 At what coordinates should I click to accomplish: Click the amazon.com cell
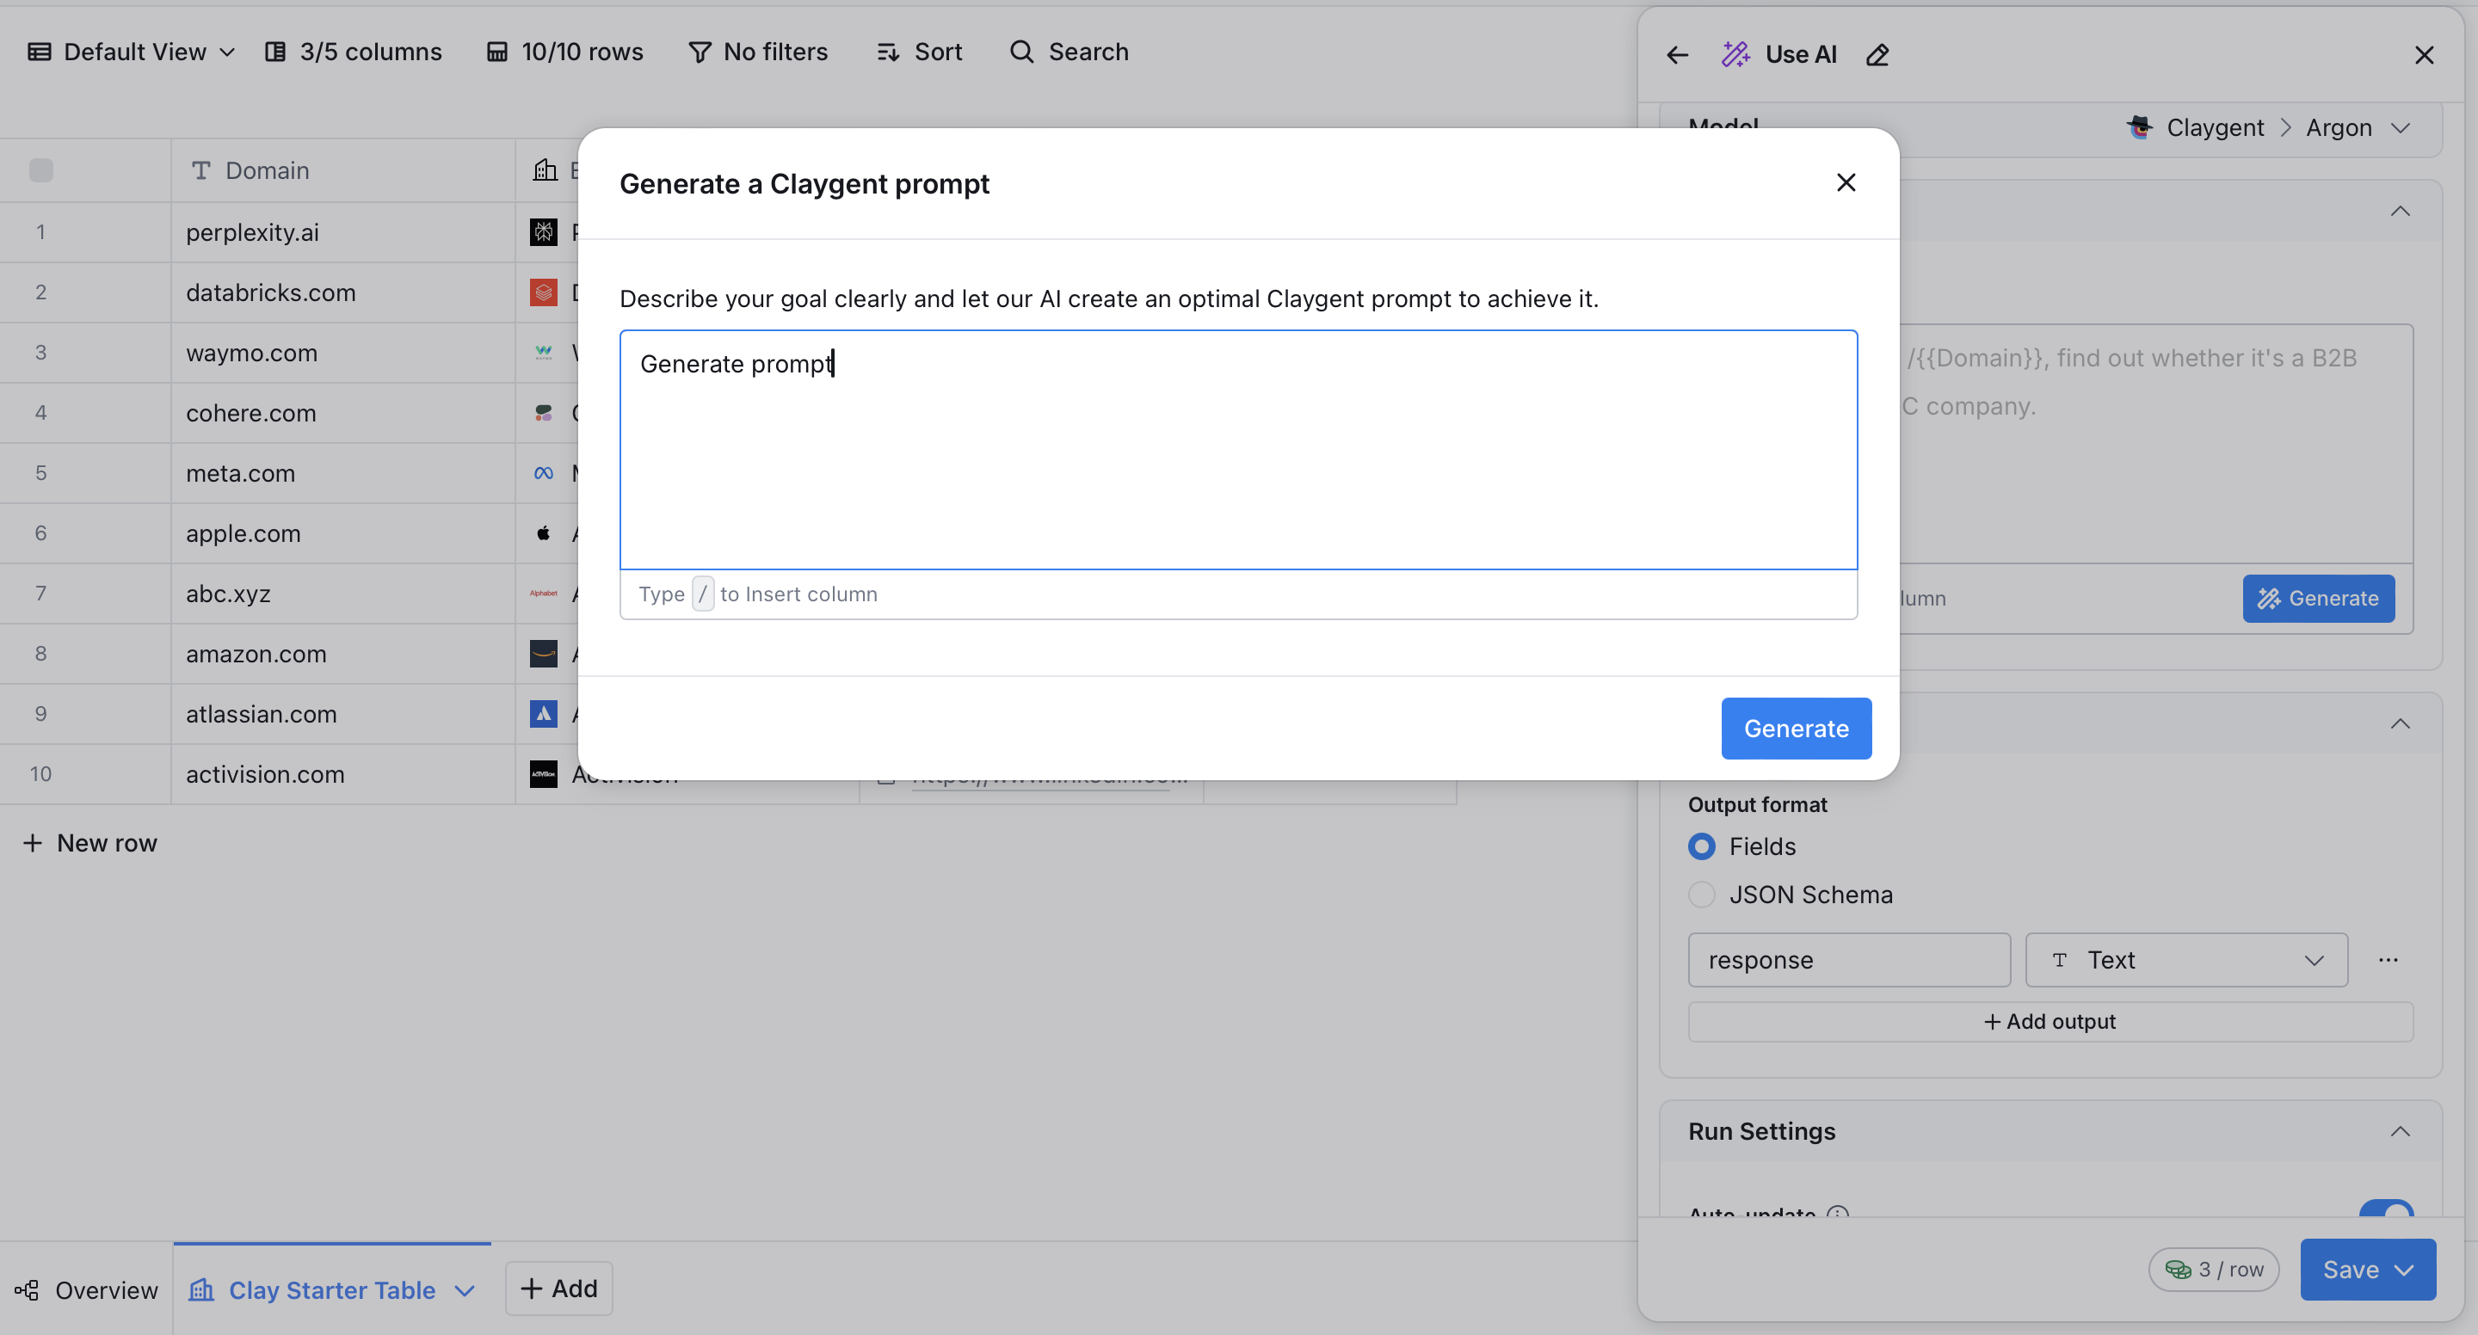point(343,654)
